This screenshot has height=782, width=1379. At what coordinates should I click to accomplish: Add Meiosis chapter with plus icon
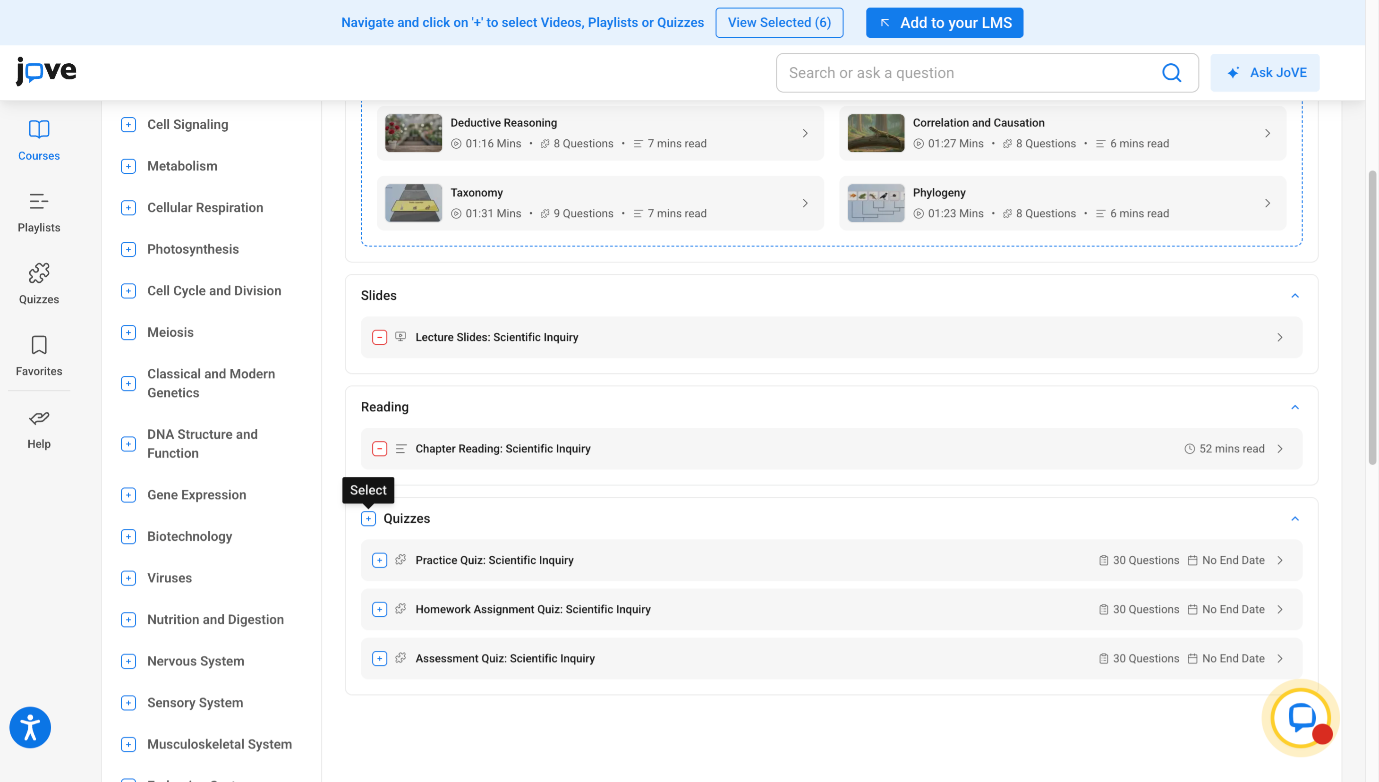[x=128, y=332]
